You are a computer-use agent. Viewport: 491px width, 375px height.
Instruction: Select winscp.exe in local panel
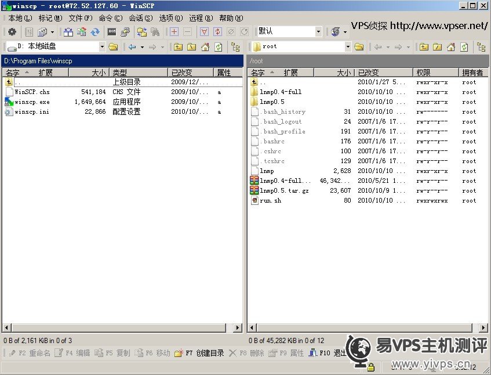pos(32,102)
